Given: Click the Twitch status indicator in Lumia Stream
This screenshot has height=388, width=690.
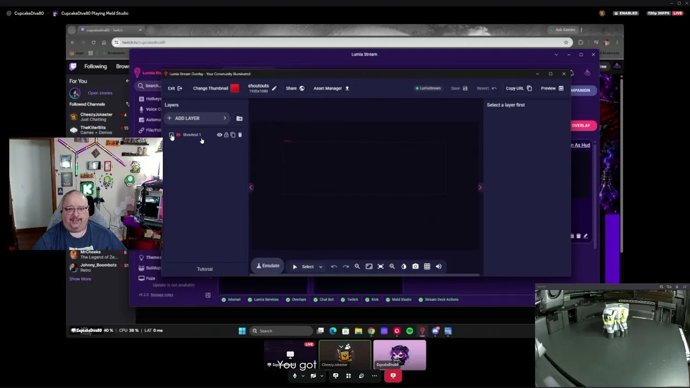Looking at the screenshot, I should coord(350,300).
